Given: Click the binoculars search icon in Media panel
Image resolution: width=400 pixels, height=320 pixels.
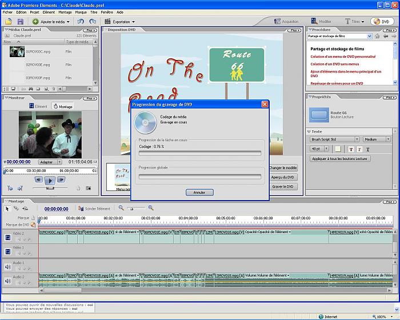Looking at the screenshot, I should pos(31,89).
